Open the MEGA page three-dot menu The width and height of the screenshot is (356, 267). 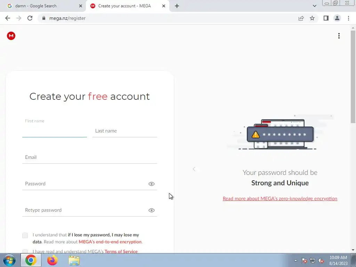[x=339, y=36]
